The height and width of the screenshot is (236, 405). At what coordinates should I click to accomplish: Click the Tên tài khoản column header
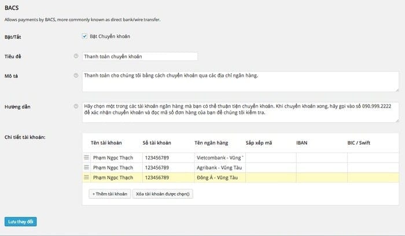pyautogui.click(x=106, y=143)
